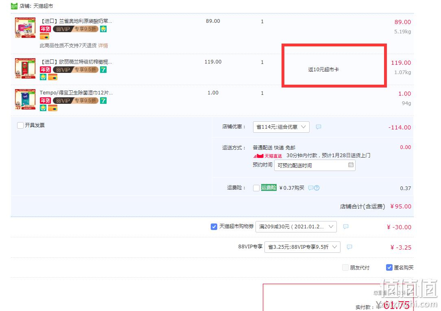The image size is (441, 311).
Task: Click the 天猫直送 logo
Action: coord(267,155)
